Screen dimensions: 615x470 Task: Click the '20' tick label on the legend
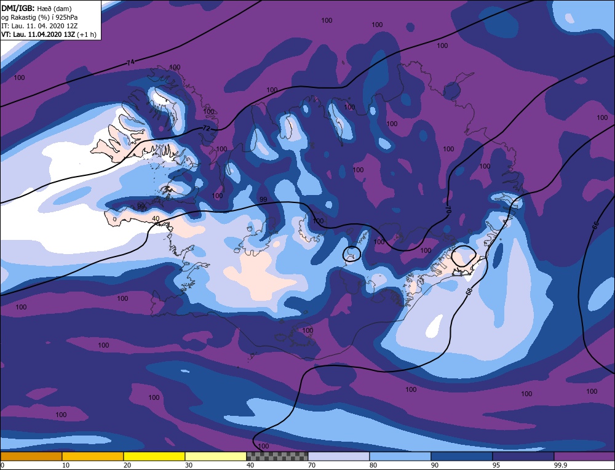[x=127, y=465]
